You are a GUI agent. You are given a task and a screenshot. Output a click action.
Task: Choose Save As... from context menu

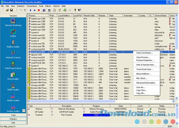pos(146,87)
